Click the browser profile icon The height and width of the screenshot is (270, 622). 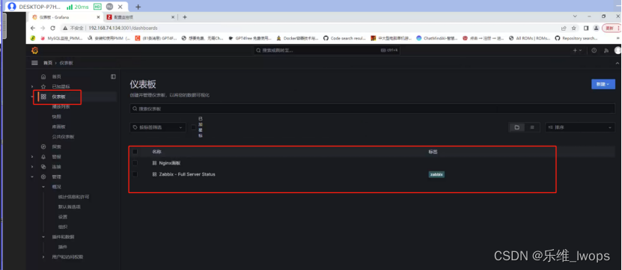(x=596, y=28)
